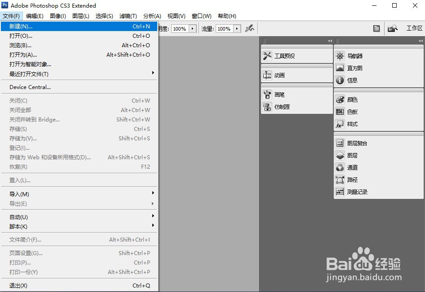This screenshot has height=292, width=425.
Task: Collapse the left panel dock with double arrows
Action: coord(330,40)
